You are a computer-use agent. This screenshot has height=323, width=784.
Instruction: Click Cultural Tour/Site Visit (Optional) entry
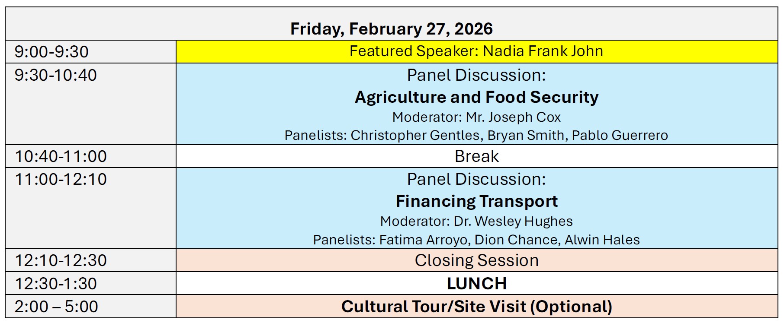coord(476,307)
